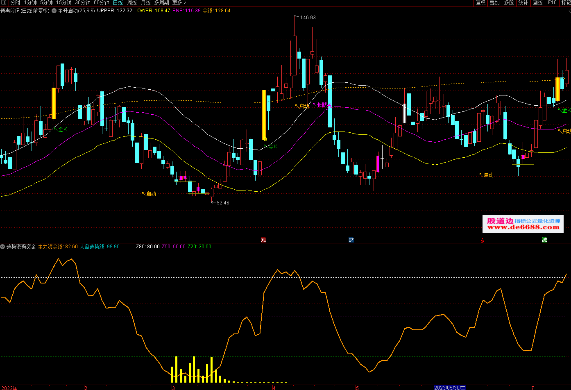Select the 日线 daily period tab
The height and width of the screenshot is (390, 571).
(x=118, y=3)
